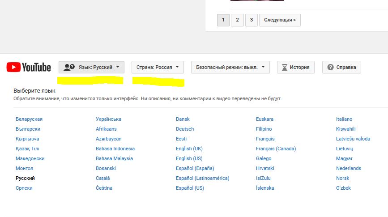Select Українська language

coord(108,119)
